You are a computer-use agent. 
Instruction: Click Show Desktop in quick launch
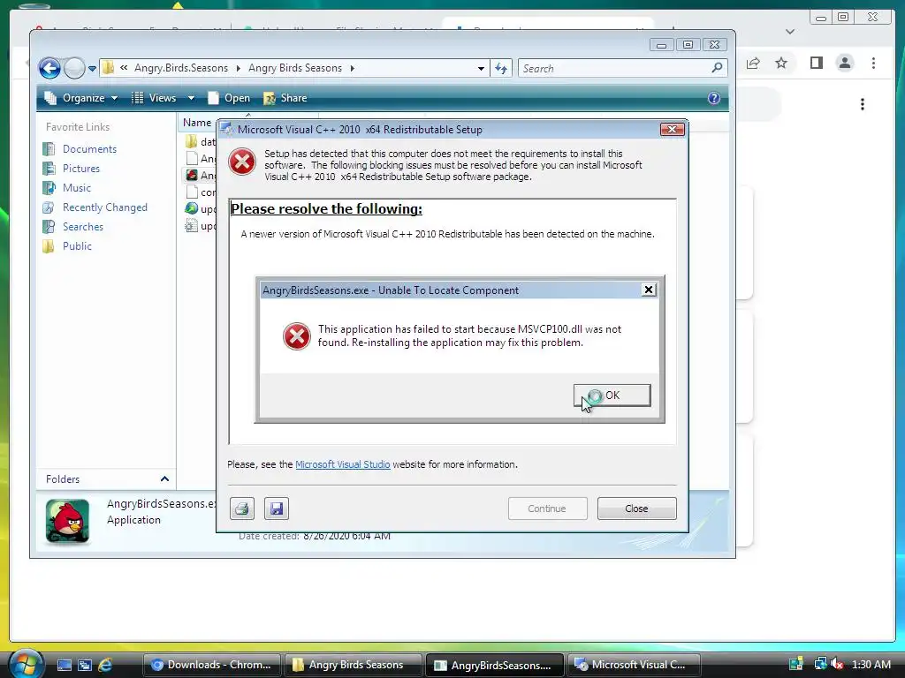tap(65, 665)
